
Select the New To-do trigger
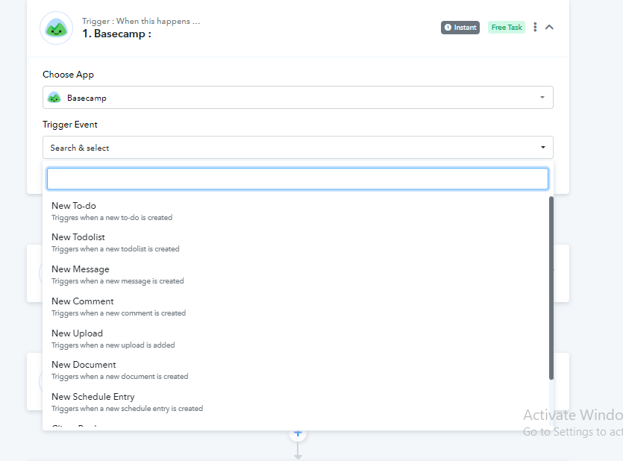pos(295,211)
